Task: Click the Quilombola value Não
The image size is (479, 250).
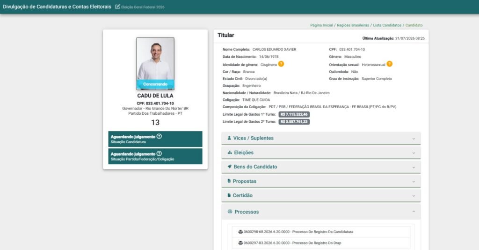Action: click(355, 72)
